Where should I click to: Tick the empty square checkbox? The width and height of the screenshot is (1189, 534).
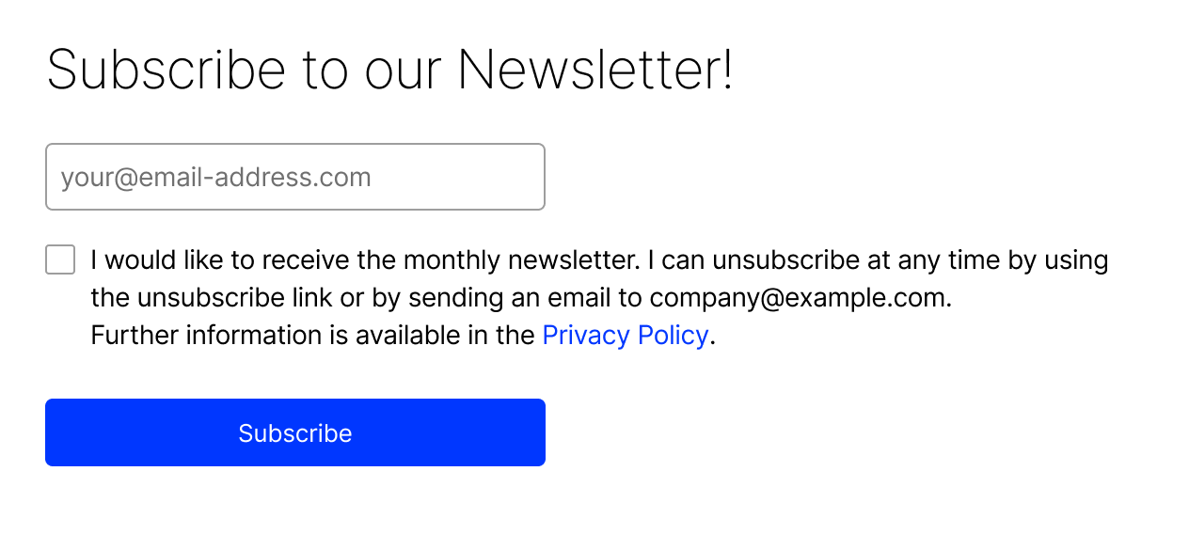[x=60, y=259]
